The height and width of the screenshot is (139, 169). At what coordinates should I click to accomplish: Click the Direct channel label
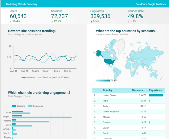pos(8,125)
